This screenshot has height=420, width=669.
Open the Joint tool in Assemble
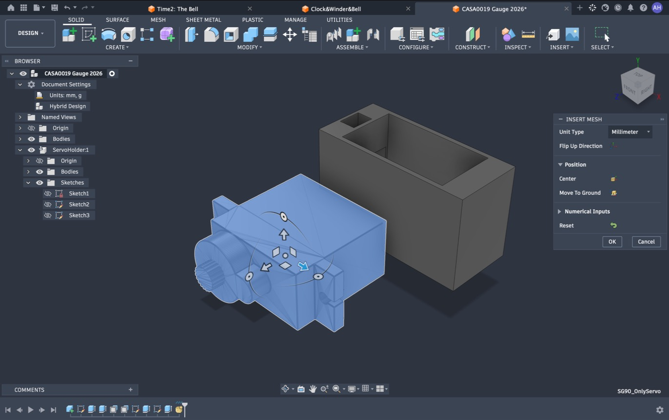coord(373,35)
